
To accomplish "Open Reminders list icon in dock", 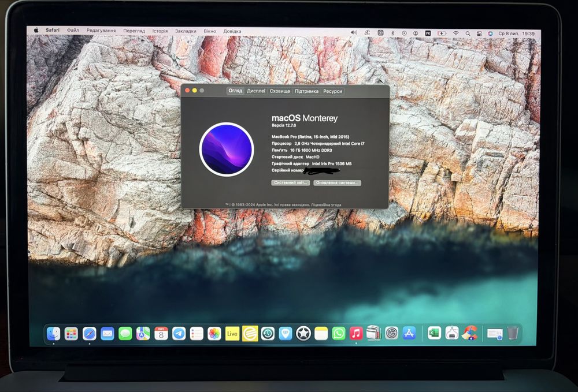I will (x=197, y=334).
